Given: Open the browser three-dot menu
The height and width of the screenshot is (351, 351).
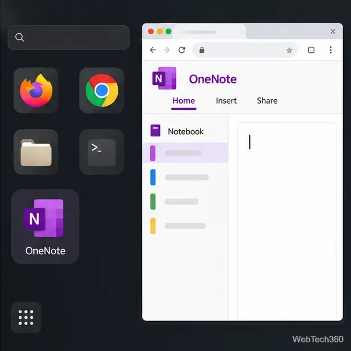Looking at the screenshot, I should [331, 50].
